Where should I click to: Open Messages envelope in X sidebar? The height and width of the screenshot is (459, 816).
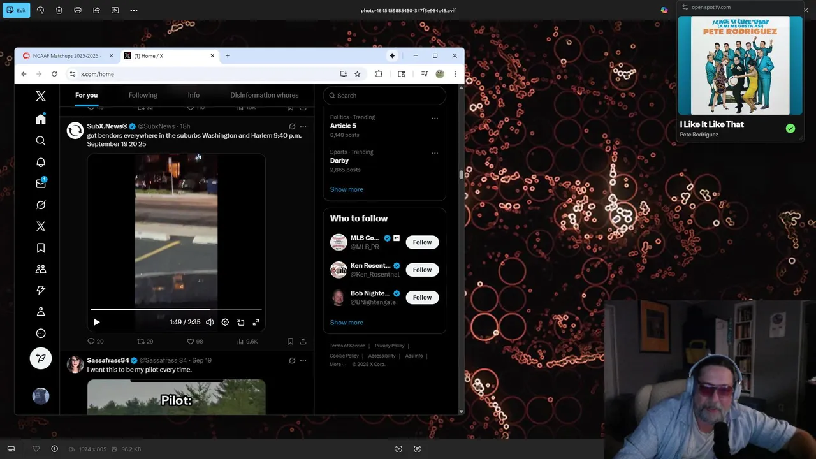coord(41,184)
